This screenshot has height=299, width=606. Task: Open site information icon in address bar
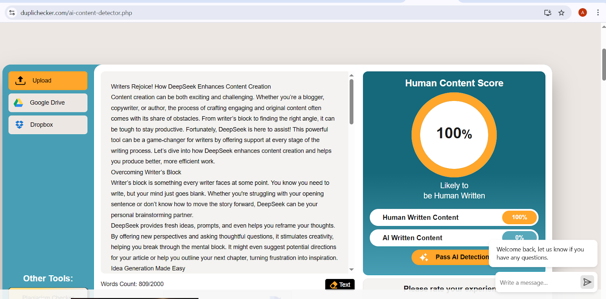pyautogui.click(x=12, y=13)
